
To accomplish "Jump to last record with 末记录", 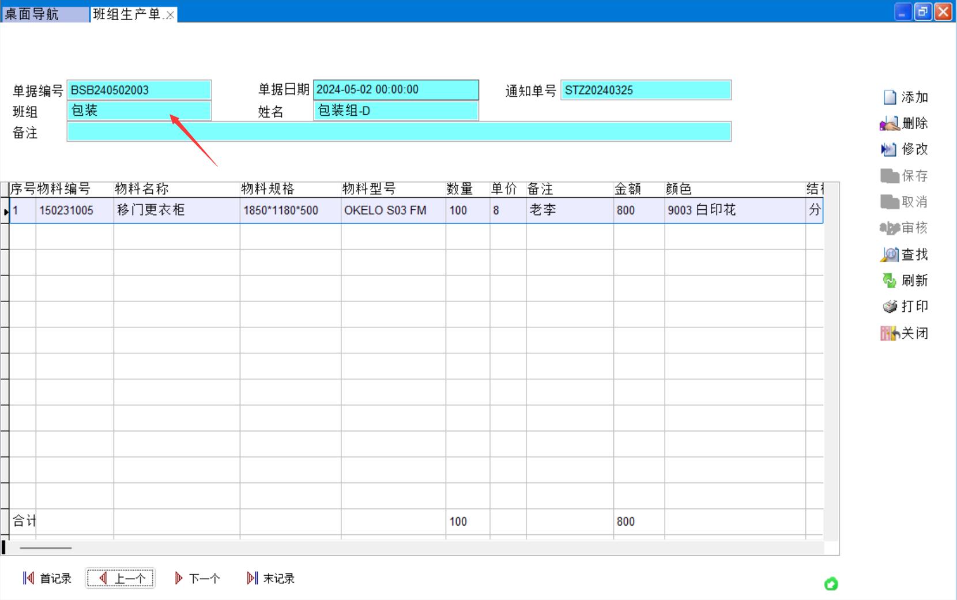I will (270, 578).
